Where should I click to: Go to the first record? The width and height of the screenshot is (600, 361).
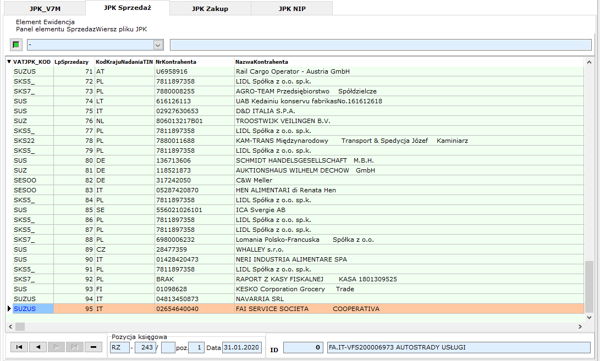(19, 347)
